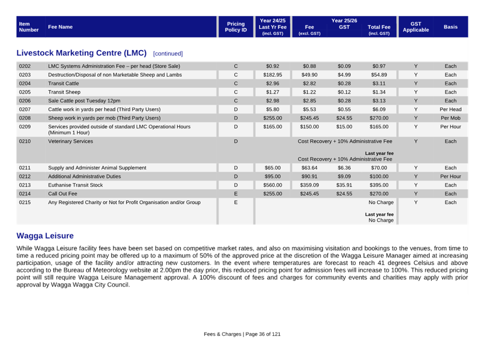Click 'Destruction/Disposal of non Marketable Sheep and Lambs'

[x=115, y=75]
